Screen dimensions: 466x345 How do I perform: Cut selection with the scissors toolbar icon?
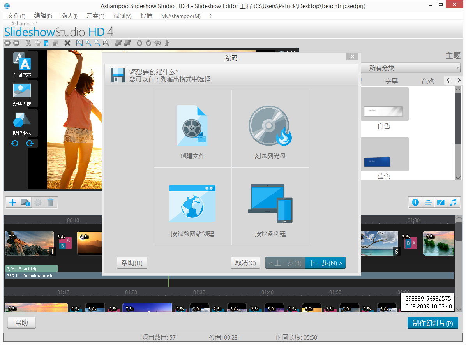(x=28, y=43)
